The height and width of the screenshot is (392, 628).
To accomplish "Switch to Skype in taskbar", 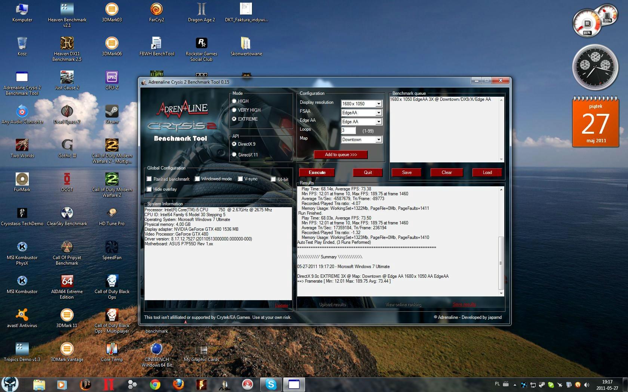I will [271, 384].
